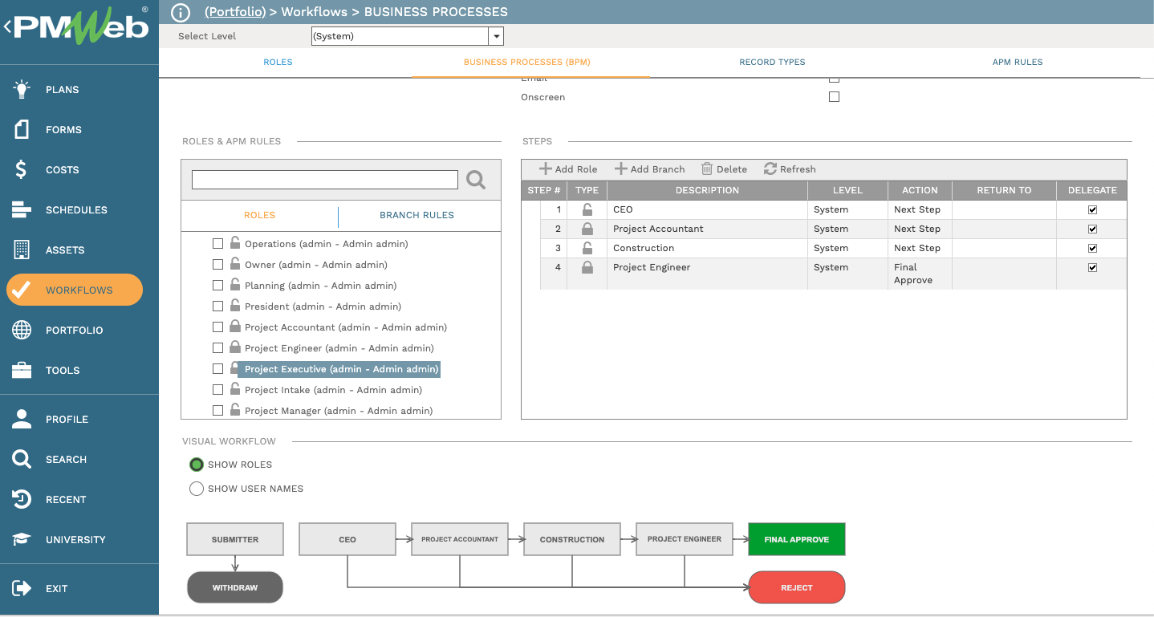The width and height of the screenshot is (1154, 617).
Task: Switch to the Business Processes (BPM) tab
Action: coord(527,62)
